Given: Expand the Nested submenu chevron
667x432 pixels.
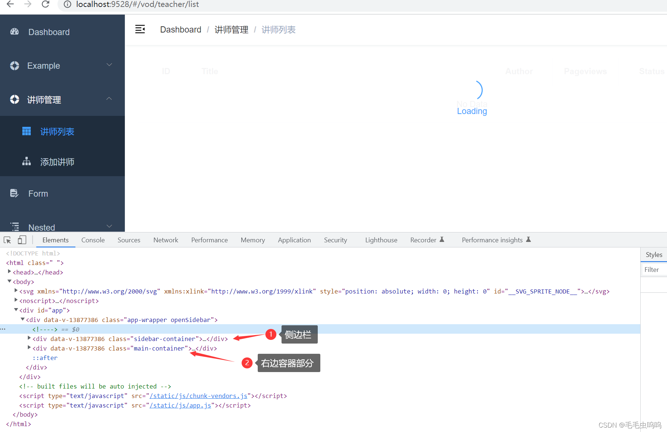Looking at the screenshot, I should click(109, 226).
